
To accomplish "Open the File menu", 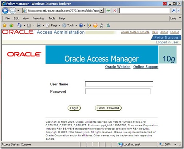I will (8, 18).
